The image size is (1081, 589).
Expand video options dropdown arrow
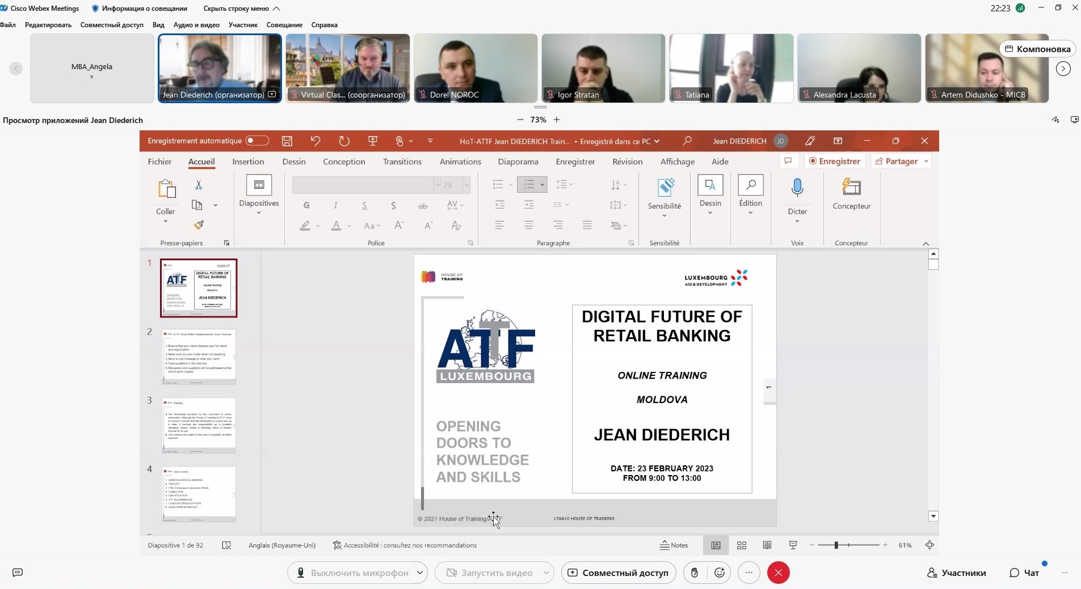(x=546, y=573)
